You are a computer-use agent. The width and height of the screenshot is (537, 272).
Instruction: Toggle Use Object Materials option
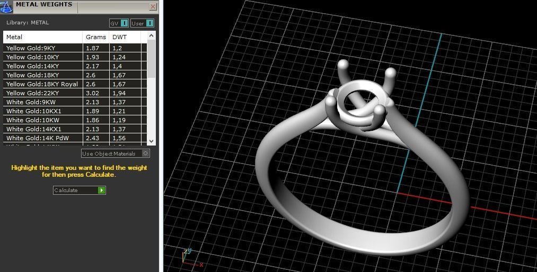tap(116, 153)
